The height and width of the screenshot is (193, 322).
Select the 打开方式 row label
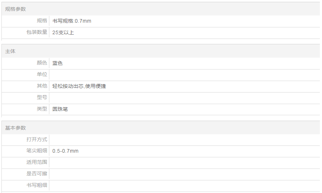[x=37, y=139]
